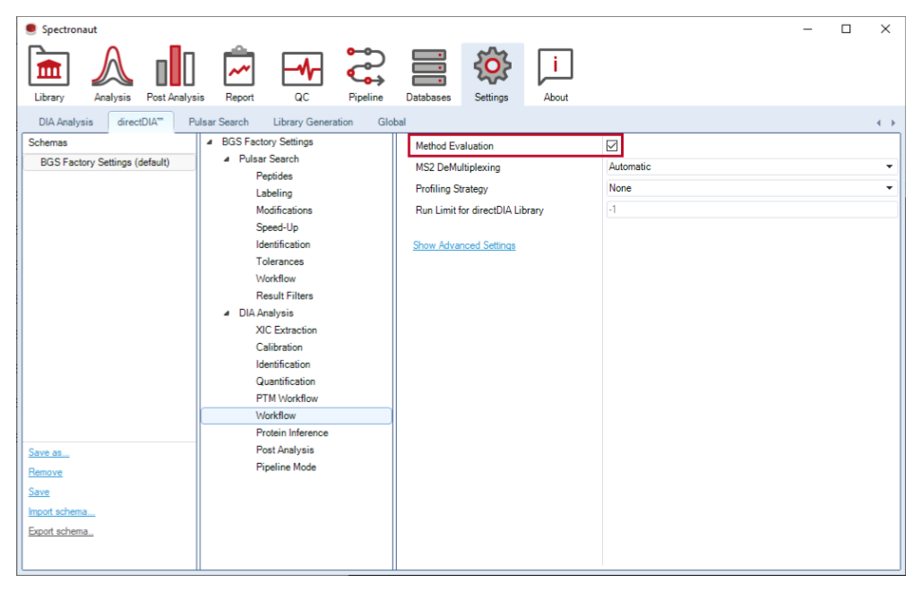Select the PTM Workflow node
The image size is (922, 592).
[287, 398]
